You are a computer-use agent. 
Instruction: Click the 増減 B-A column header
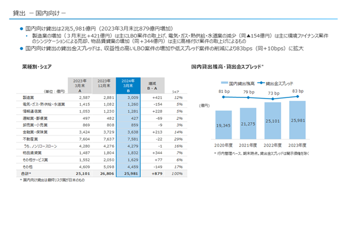click(152, 85)
